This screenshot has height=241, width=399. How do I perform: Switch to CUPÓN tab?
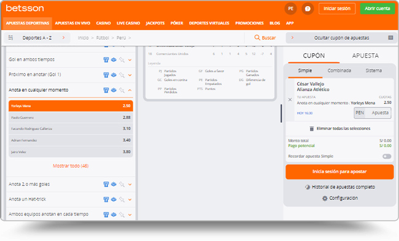click(314, 56)
